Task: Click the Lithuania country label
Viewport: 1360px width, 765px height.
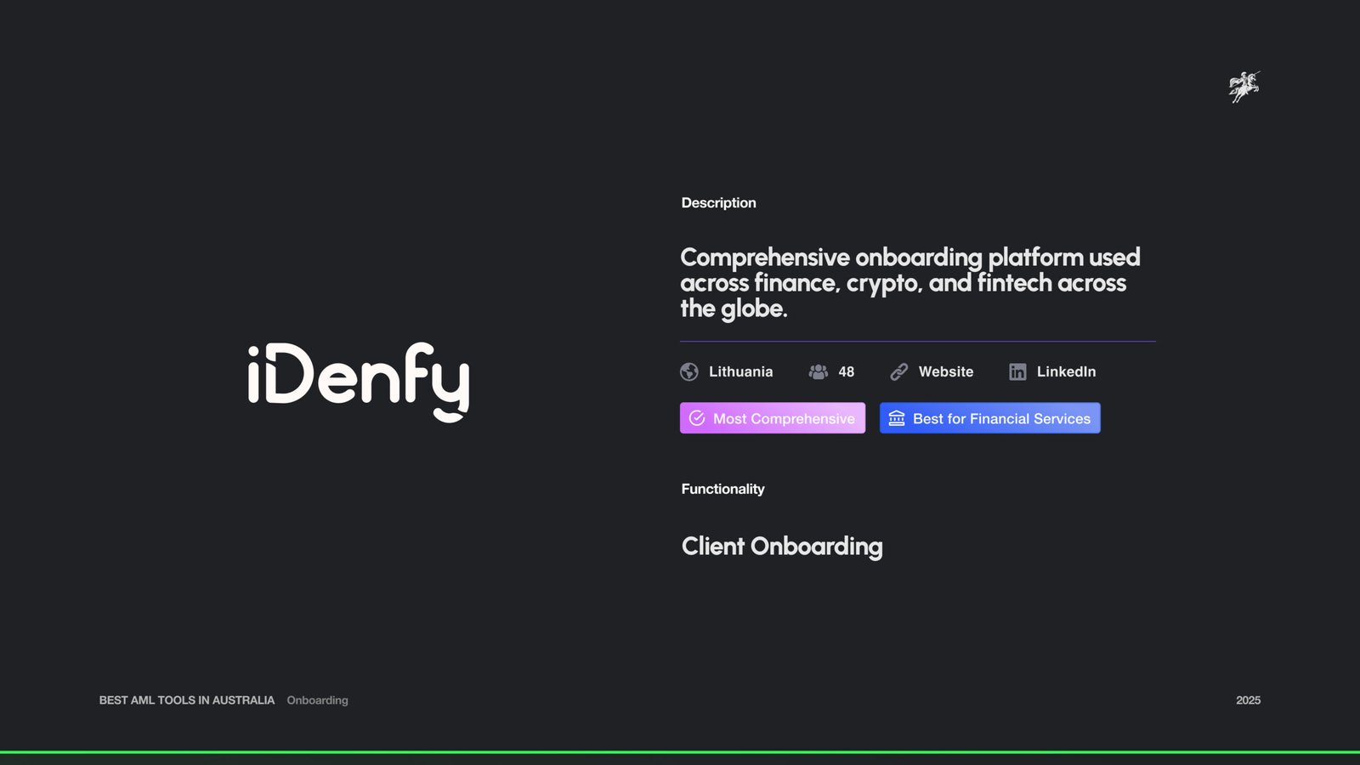Action: [741, 371]
